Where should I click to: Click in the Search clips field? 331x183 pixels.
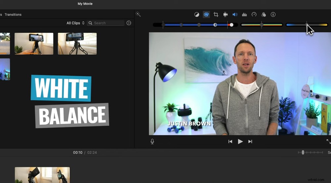[x=106, y=23]
